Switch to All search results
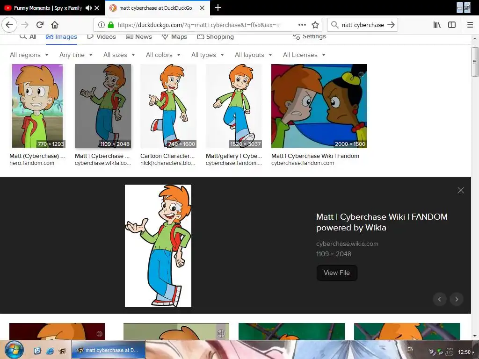The width and height of the screenshot is (479, 359). tap(28, 36)
